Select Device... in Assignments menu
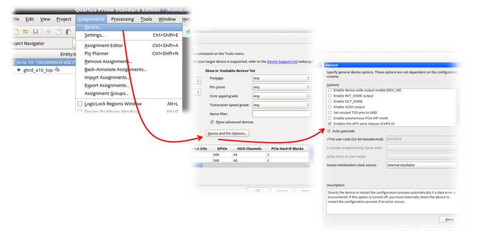The image size is (488, 231). click(x=129, y=27)
